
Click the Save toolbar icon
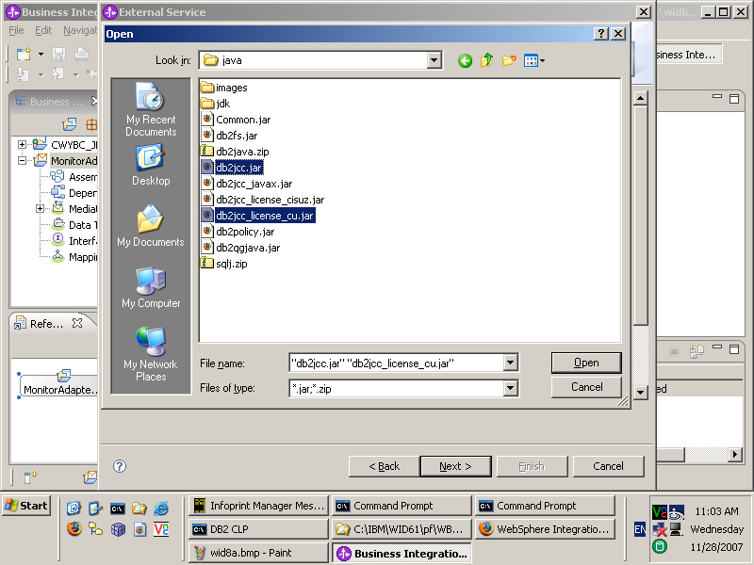[x=58, y=54]
